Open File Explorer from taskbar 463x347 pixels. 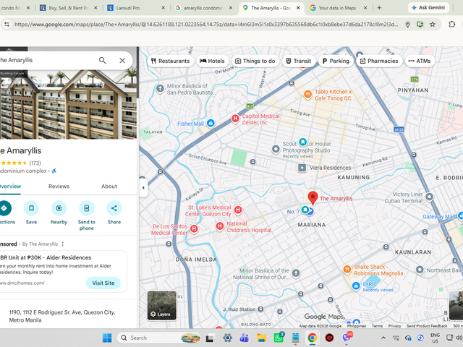point(261,338)
